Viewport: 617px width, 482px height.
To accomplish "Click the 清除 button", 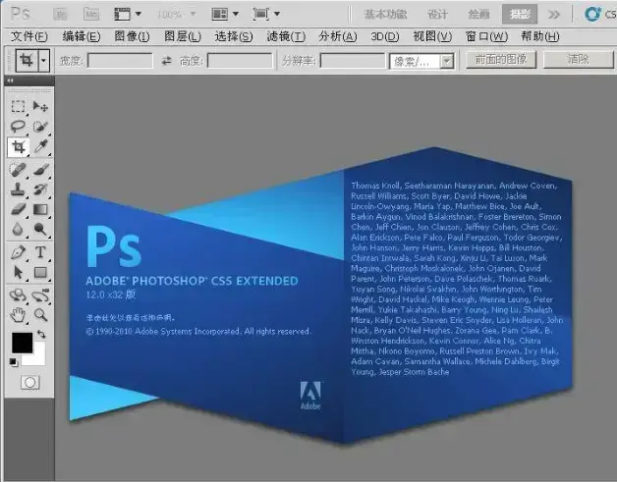I will (x=579, y=60).
